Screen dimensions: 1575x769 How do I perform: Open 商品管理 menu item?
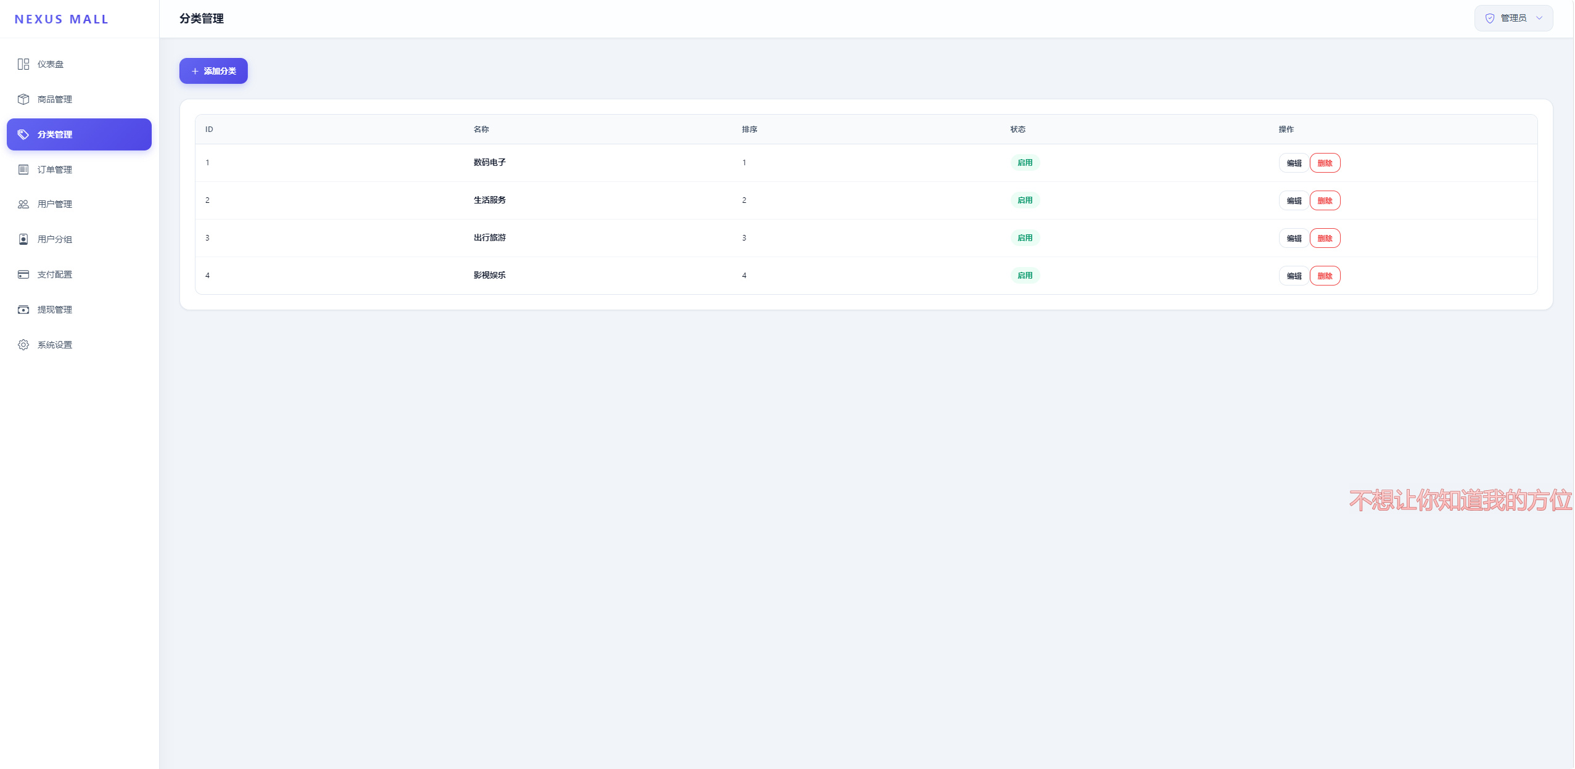pos(79,99)
